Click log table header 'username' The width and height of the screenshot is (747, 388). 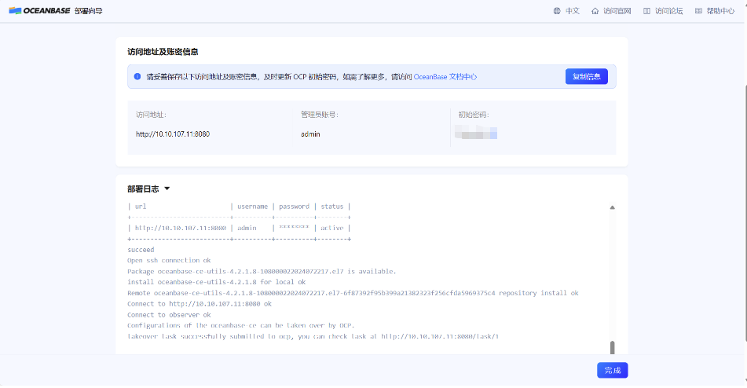coord(252,206)
